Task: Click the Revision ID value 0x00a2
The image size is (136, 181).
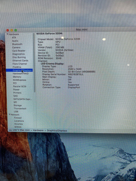Action: 60,56
